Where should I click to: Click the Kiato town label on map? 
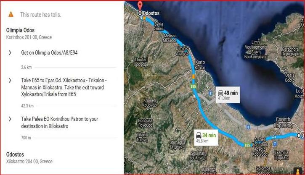point(200,65)
